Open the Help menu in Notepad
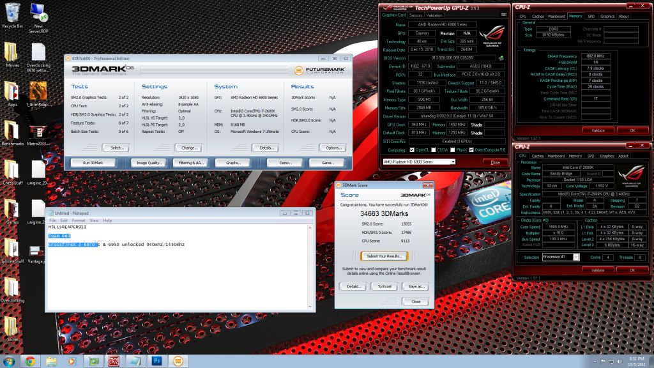 click(x=107, y=220)
